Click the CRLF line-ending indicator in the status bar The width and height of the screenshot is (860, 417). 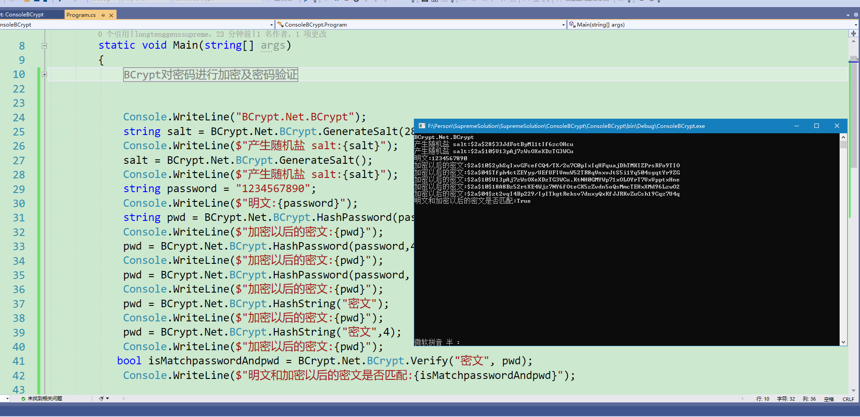[848, 398]
